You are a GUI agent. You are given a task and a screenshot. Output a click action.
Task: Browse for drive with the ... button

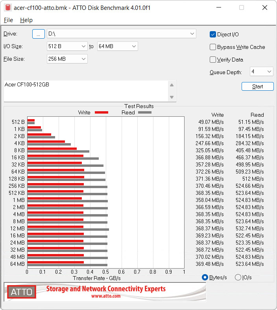39,34
